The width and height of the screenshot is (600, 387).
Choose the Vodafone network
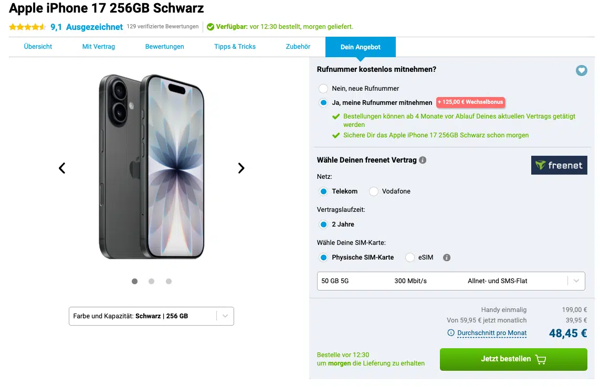374,191
